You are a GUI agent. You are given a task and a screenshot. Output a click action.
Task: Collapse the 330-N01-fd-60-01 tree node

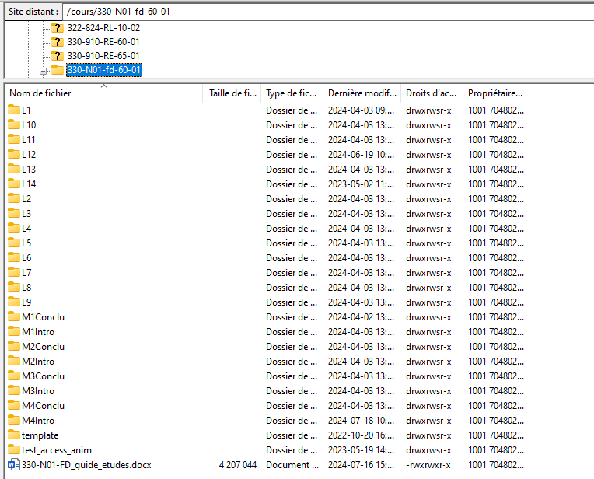click(x=44, y=70)
